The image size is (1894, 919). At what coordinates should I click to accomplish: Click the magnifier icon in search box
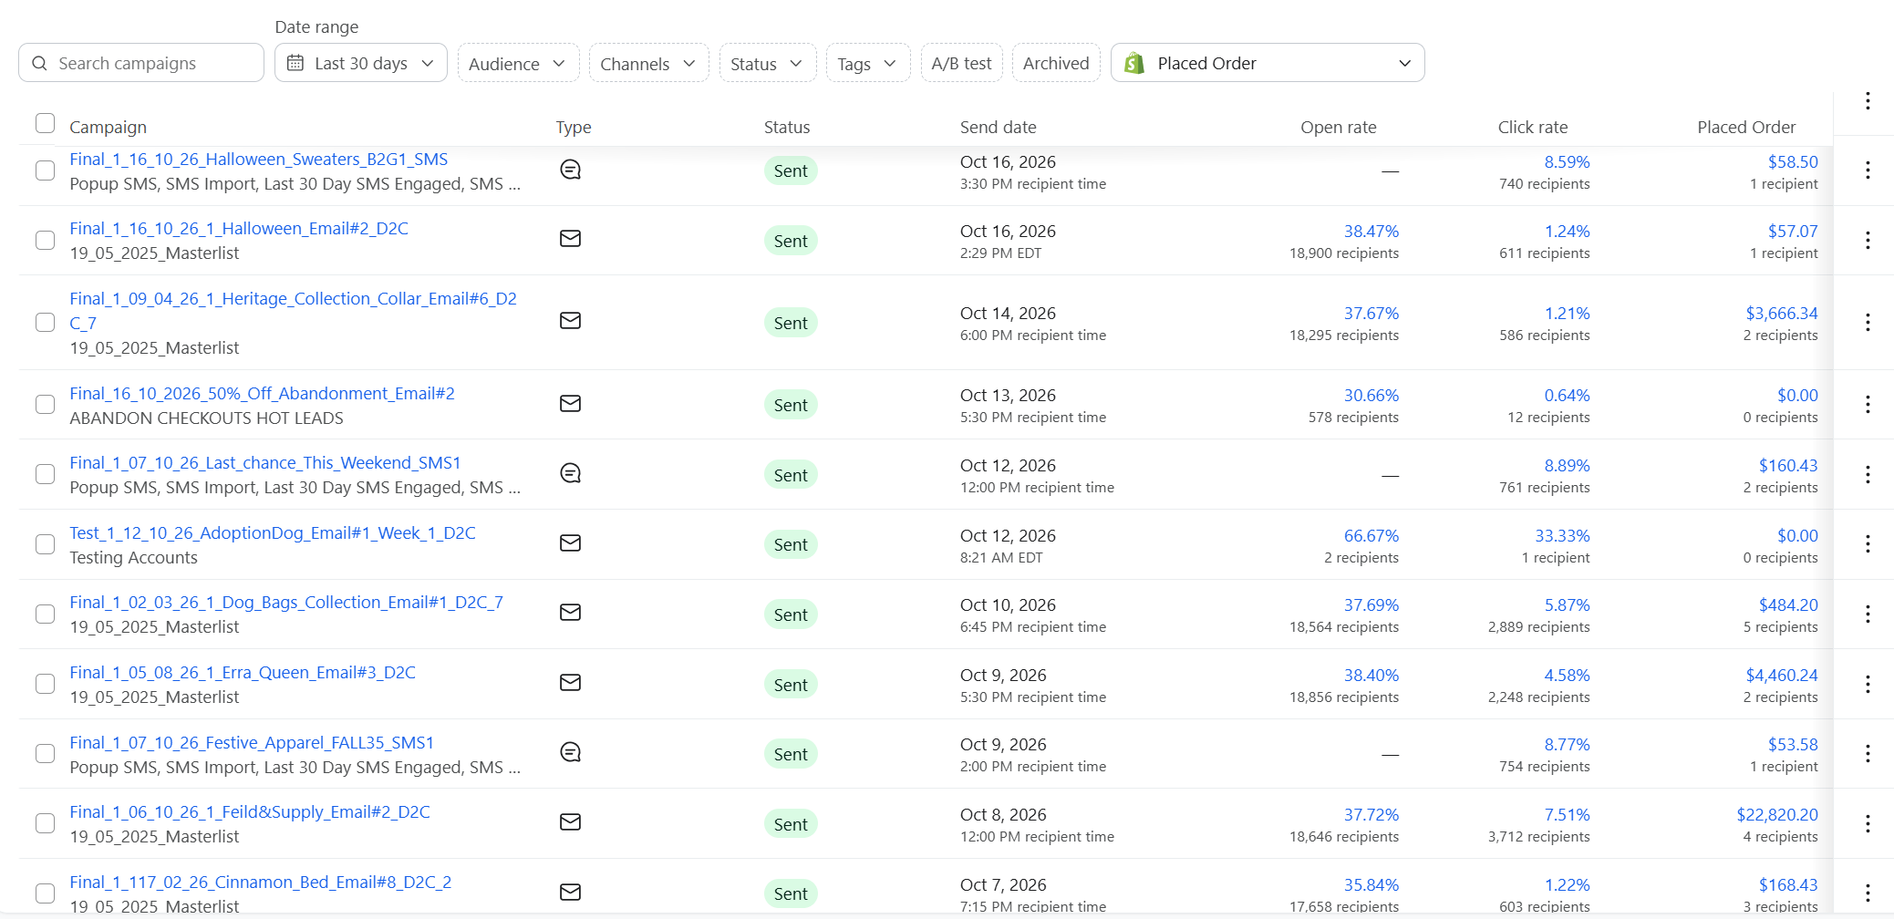coord(39,63)
